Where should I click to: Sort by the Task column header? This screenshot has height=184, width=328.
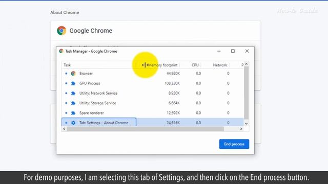(67, 65)
